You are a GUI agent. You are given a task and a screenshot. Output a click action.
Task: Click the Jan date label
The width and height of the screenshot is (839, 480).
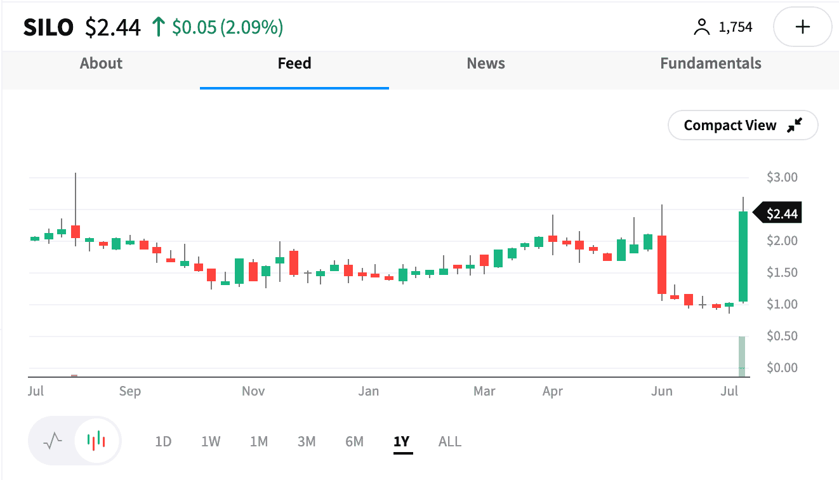point(369,391)
